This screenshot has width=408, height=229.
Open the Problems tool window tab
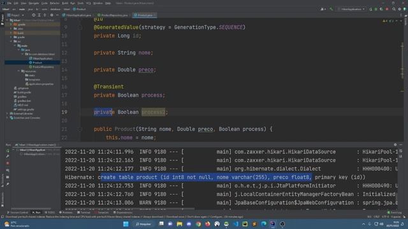tap(66, 212)
